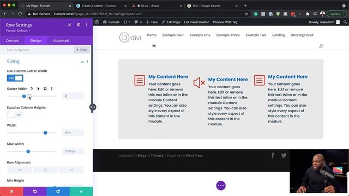Viewport: 349px width, 196px height.
Task: Click the Twitter icon in footer
Action: pyautogui.click(x=284, y=155)
